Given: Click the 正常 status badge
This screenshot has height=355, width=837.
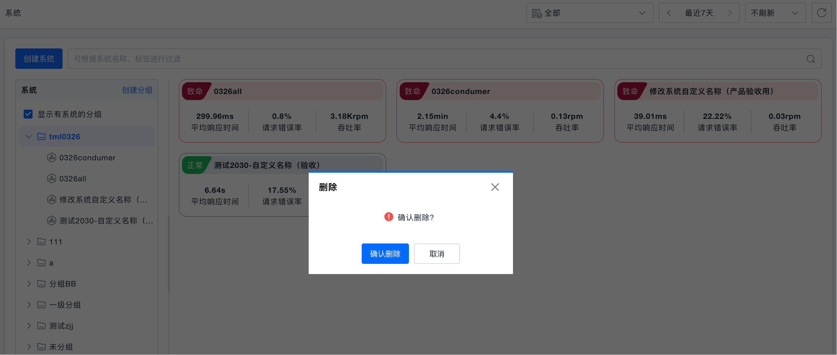Looking at the screenshot, I should point(195,165).
